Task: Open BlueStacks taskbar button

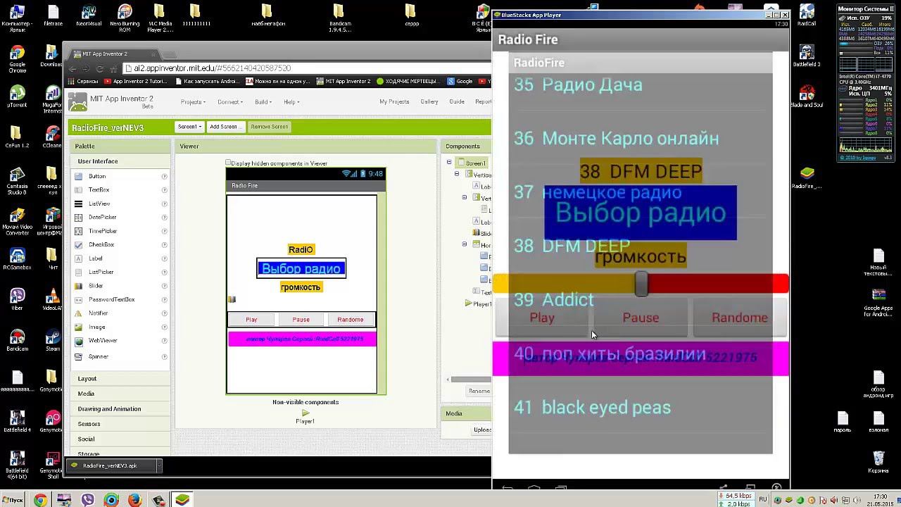Action: (x=182, y=500)
